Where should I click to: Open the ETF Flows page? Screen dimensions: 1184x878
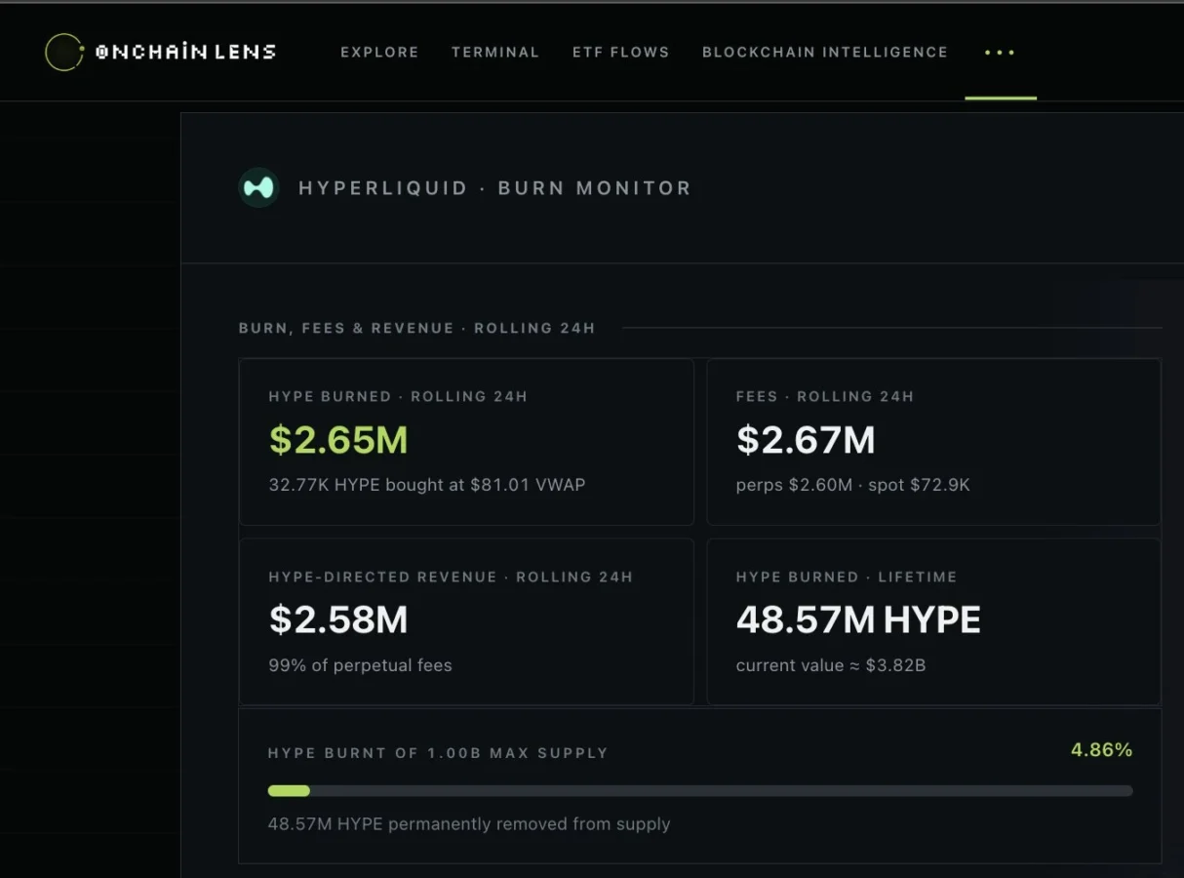point(621,53)
